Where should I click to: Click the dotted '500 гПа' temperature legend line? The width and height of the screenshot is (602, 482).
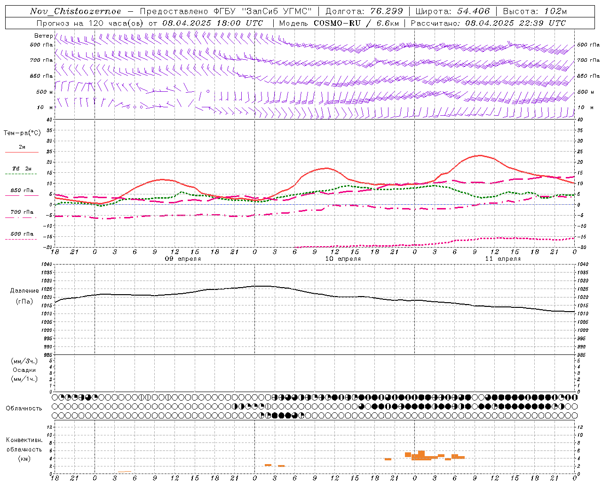(x=22, y=239)
